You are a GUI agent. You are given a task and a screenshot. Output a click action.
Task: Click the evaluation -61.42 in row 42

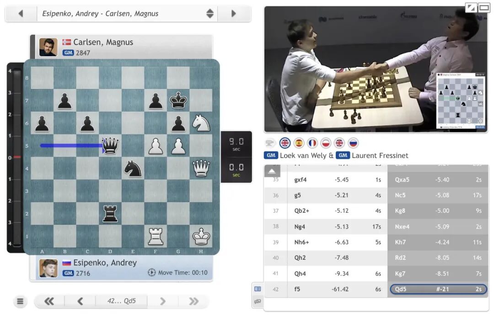pos(340,289)
